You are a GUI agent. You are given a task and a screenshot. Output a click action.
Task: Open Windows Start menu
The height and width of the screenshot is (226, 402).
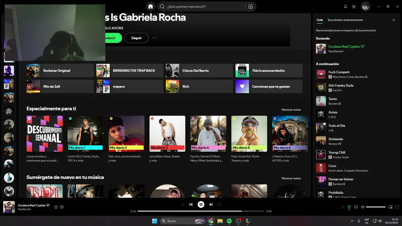pyautogui.click(x=155, y=221)
